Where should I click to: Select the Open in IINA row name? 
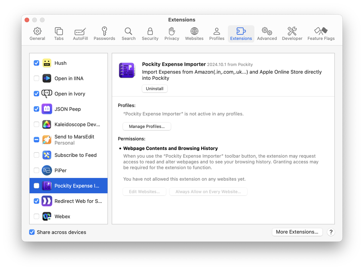(x=69, y=78)
